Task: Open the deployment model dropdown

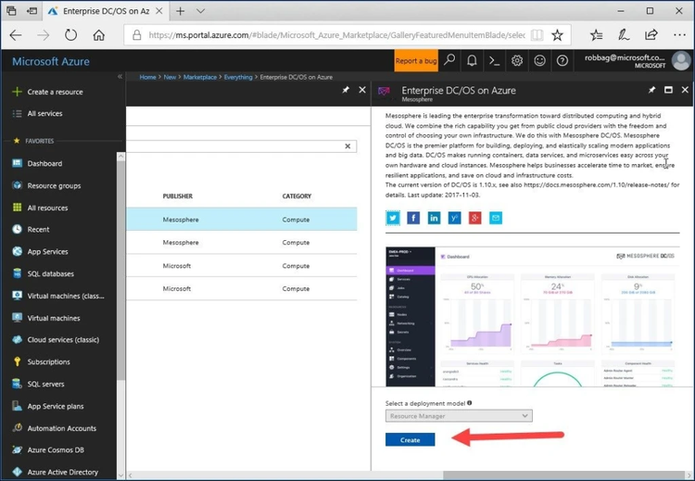Action: (x=459, y=416)
